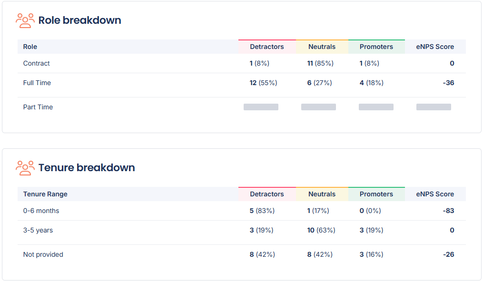Screen dimensions: 483x281
Task: Select Promoters header in Role breakdown table
Action: 376,47
